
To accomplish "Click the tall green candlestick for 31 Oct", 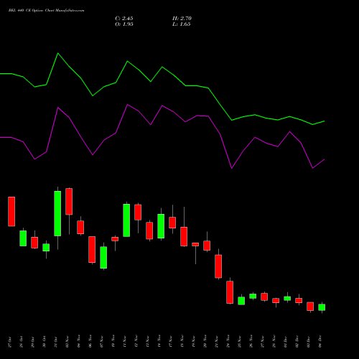I will pos(57,213).
